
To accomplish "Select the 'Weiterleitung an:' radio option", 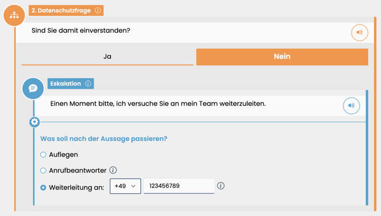I will pyautogui.click(x=43, y=188).
